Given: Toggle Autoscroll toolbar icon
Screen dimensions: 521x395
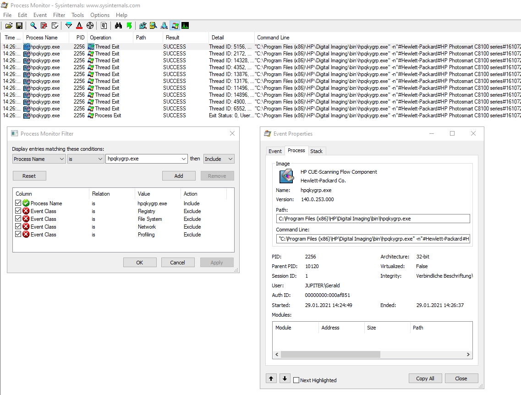Looking at the screenshot, I should [x=44, y=26].
